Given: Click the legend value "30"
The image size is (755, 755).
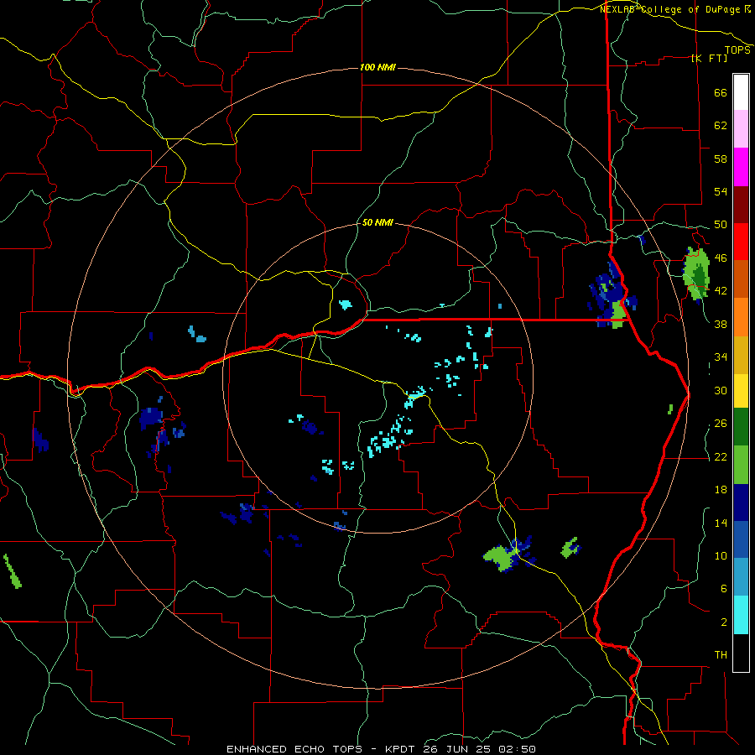Looking at the screenshot, I should [721, 390].
